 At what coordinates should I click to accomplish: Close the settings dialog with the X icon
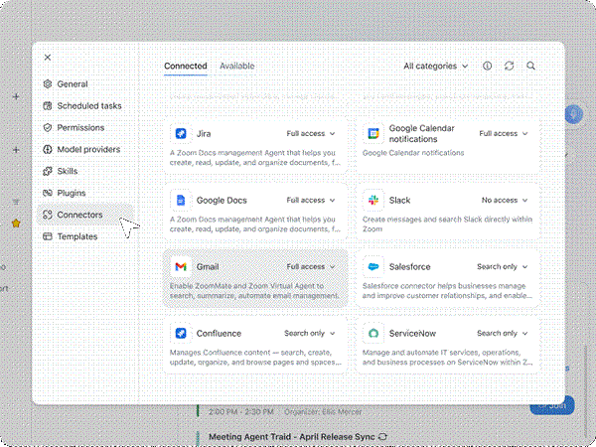click(48, 58)
